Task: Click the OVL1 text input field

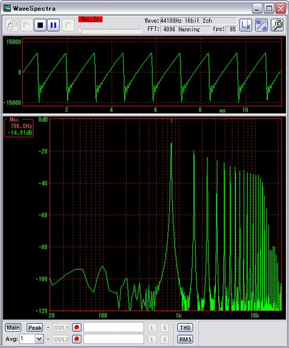Action: pos(114,327)
